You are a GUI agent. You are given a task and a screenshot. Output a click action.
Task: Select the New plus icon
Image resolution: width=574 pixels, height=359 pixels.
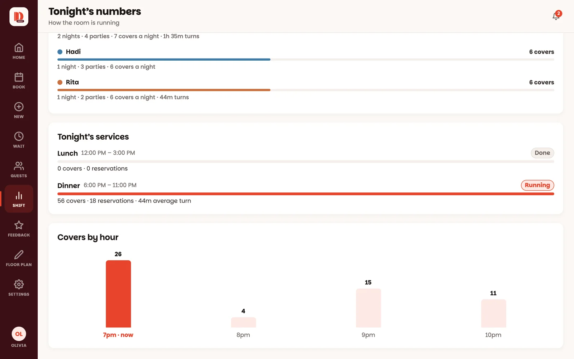coord(19,107)
